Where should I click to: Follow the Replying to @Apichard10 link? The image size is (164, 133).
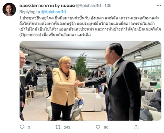(54, 12)
